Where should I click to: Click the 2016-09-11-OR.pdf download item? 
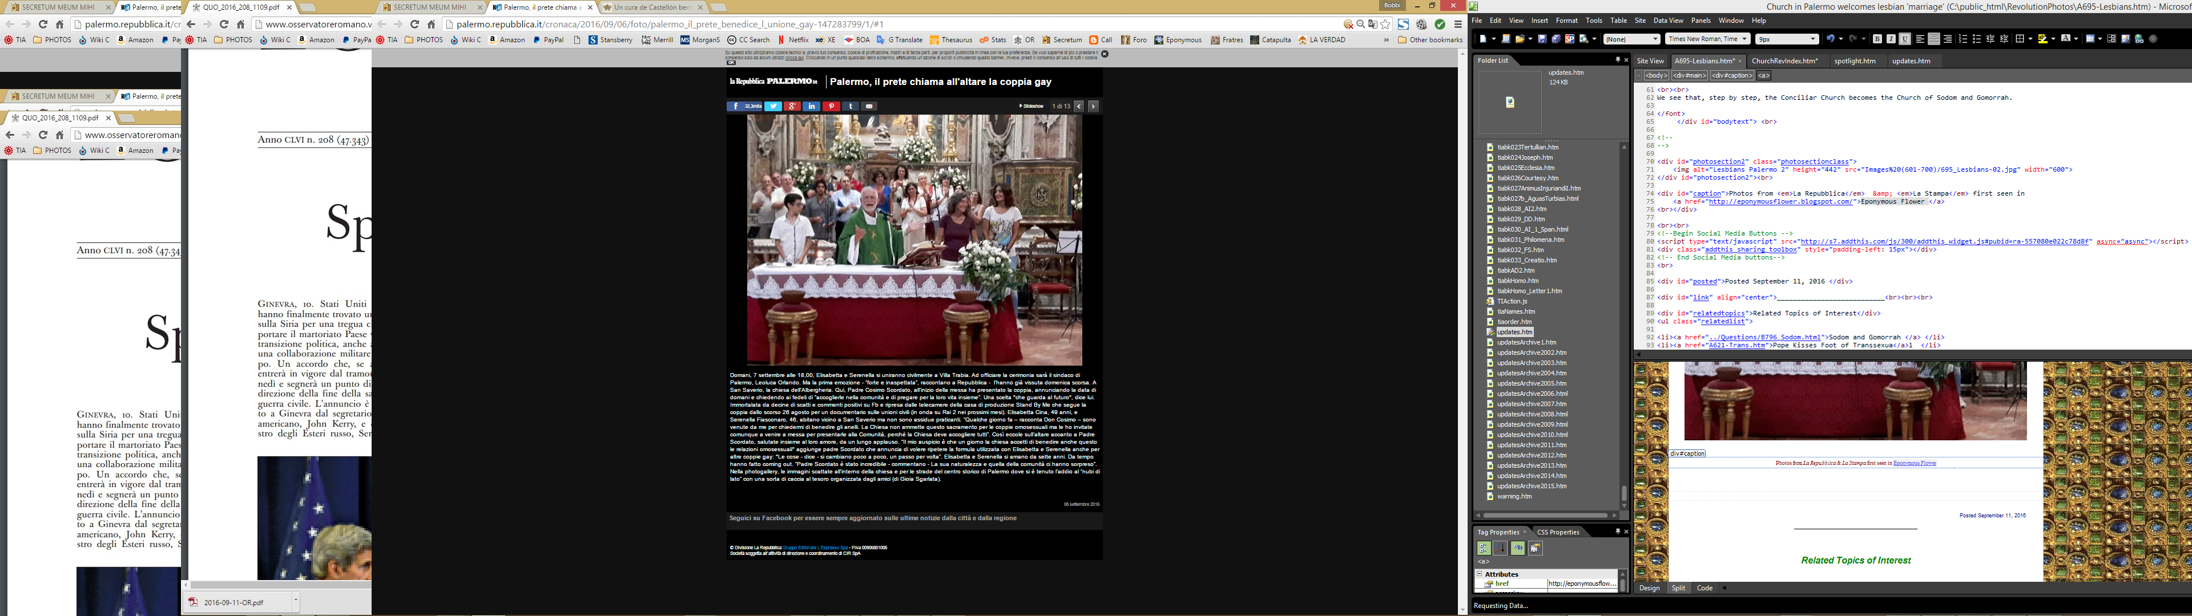click(234, 602)
